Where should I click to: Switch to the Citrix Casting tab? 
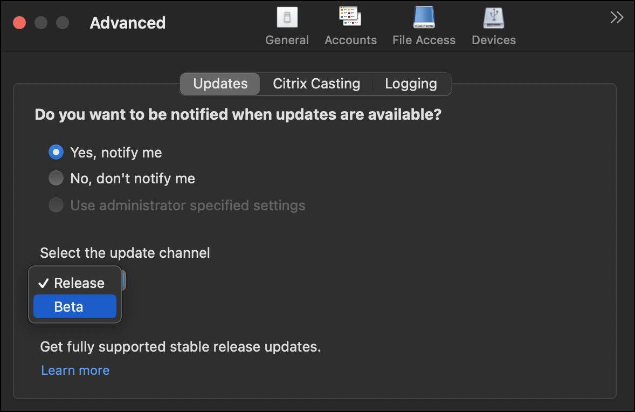click(x=316, y=84)
